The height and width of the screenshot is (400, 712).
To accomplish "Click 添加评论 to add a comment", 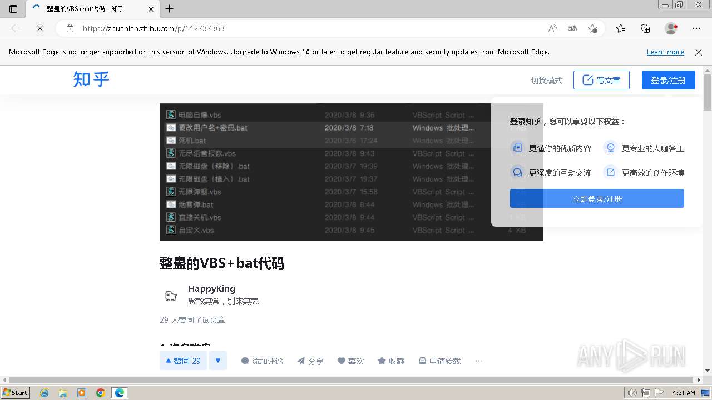I will click(262, 361).
